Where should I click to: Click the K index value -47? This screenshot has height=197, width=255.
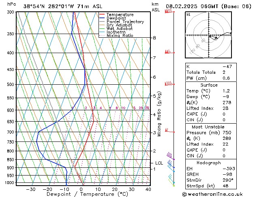point(227,66)
